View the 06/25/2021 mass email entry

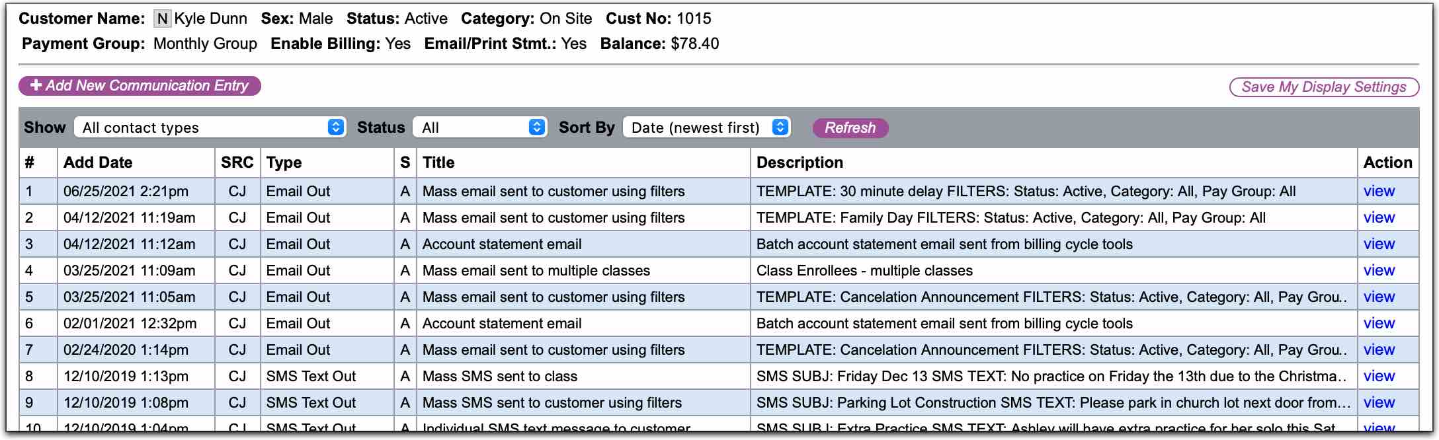(x=1379, y=192)
